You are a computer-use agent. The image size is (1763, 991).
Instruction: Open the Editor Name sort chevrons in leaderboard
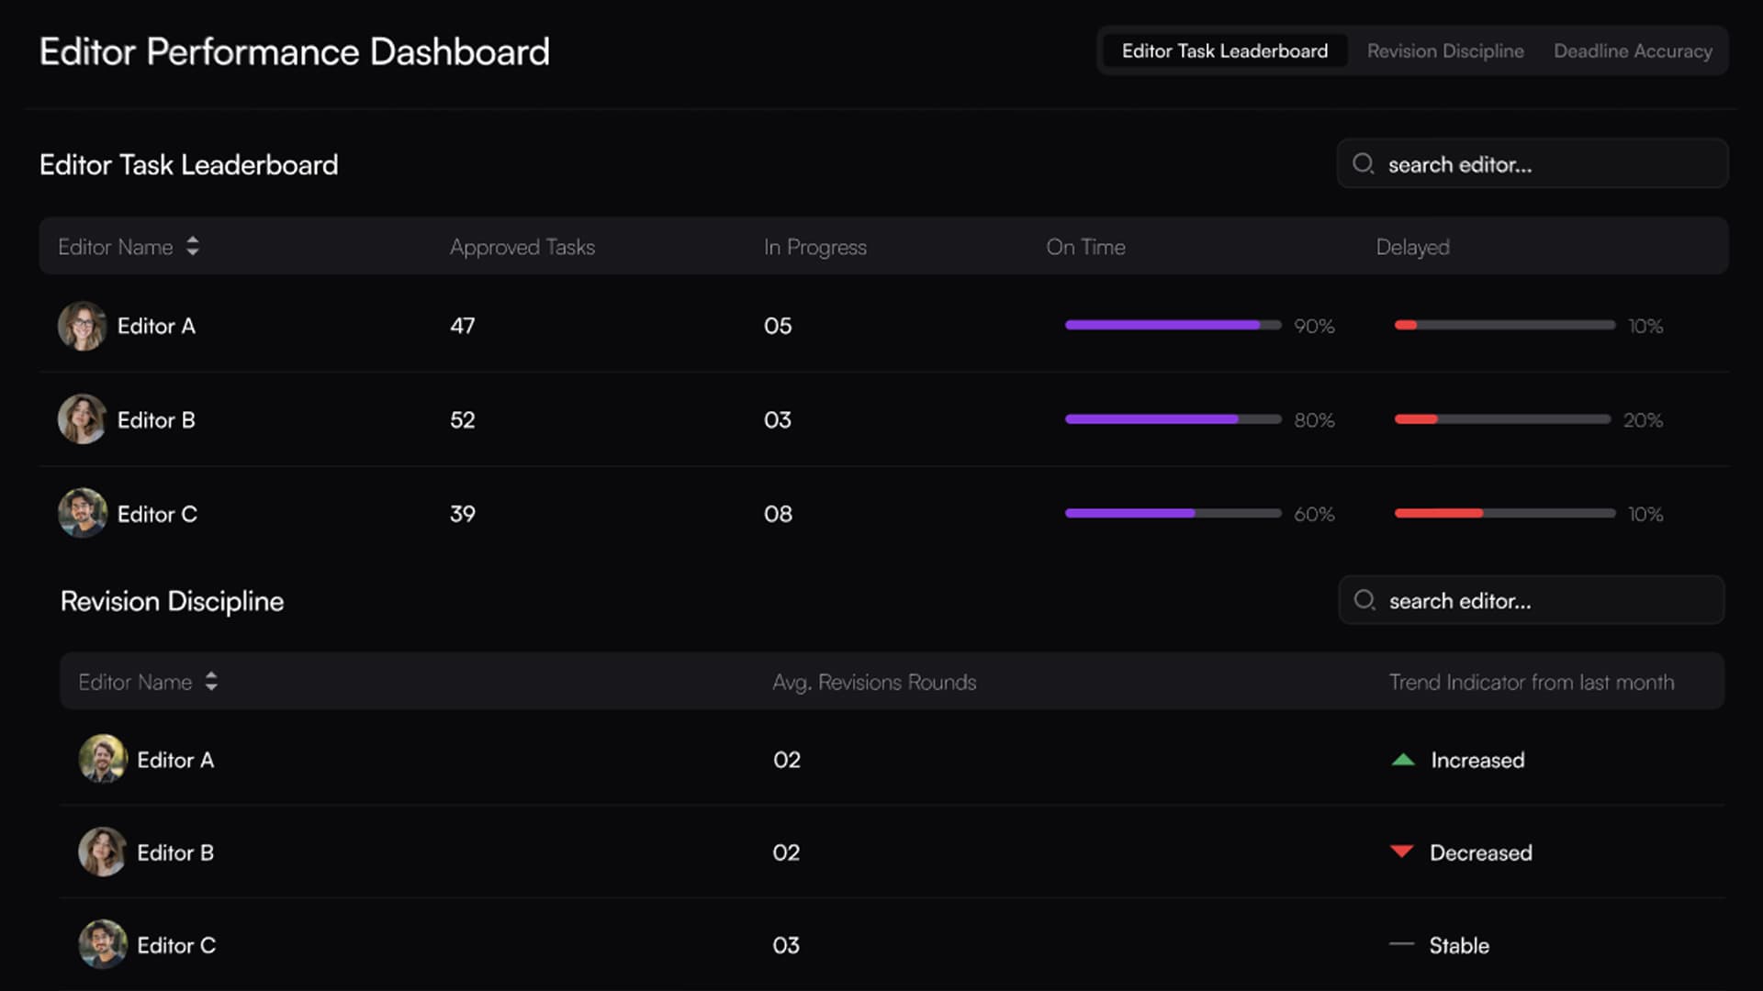point(193,246)
